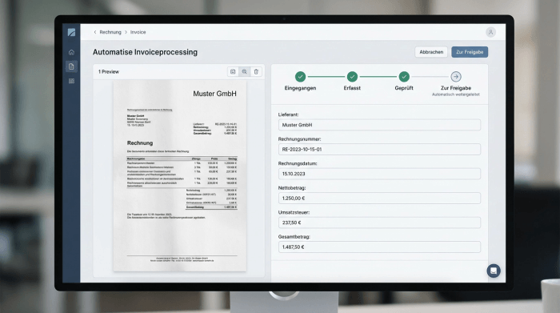560x313 pixels.
Task: Click the 'Erfasst' step label
Action: [x=352, y=88]
